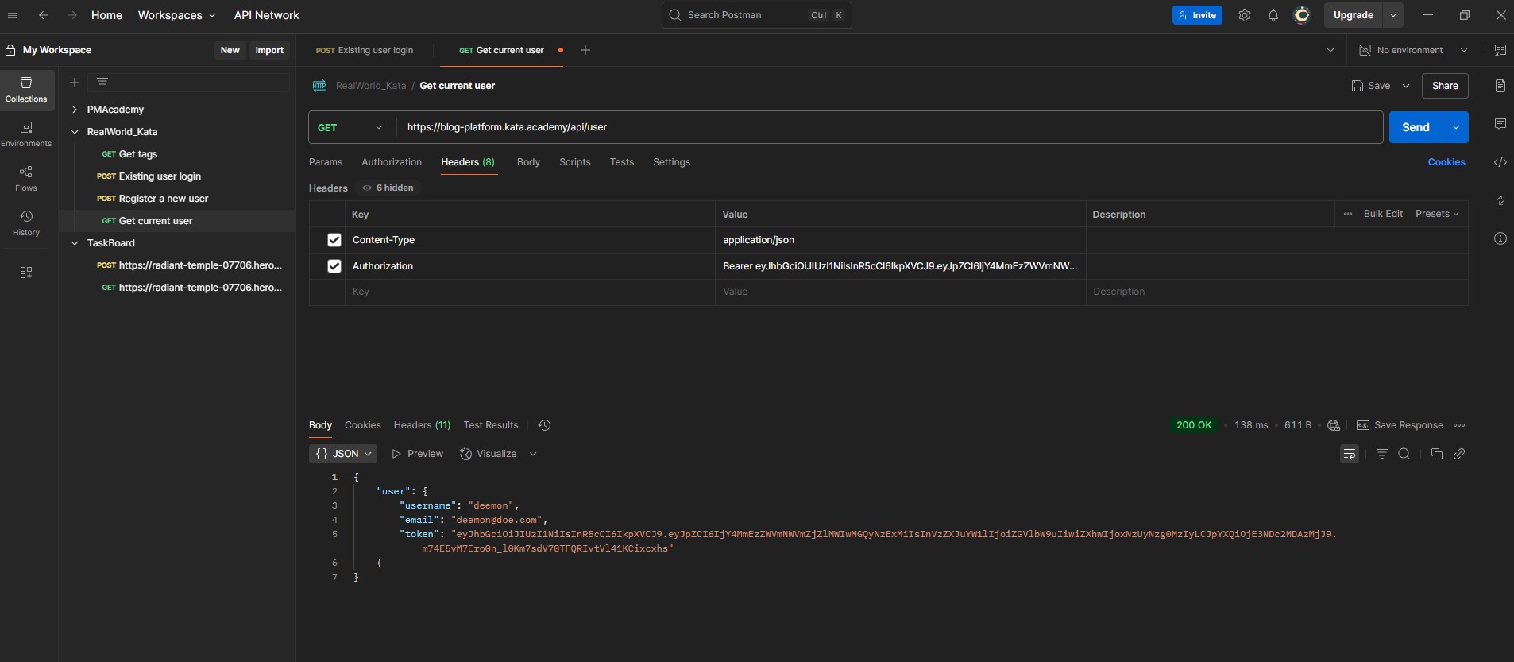This screenshot has width=1514, height=662.
Task: Open the response Headers (11) tab
Action: 422,425
